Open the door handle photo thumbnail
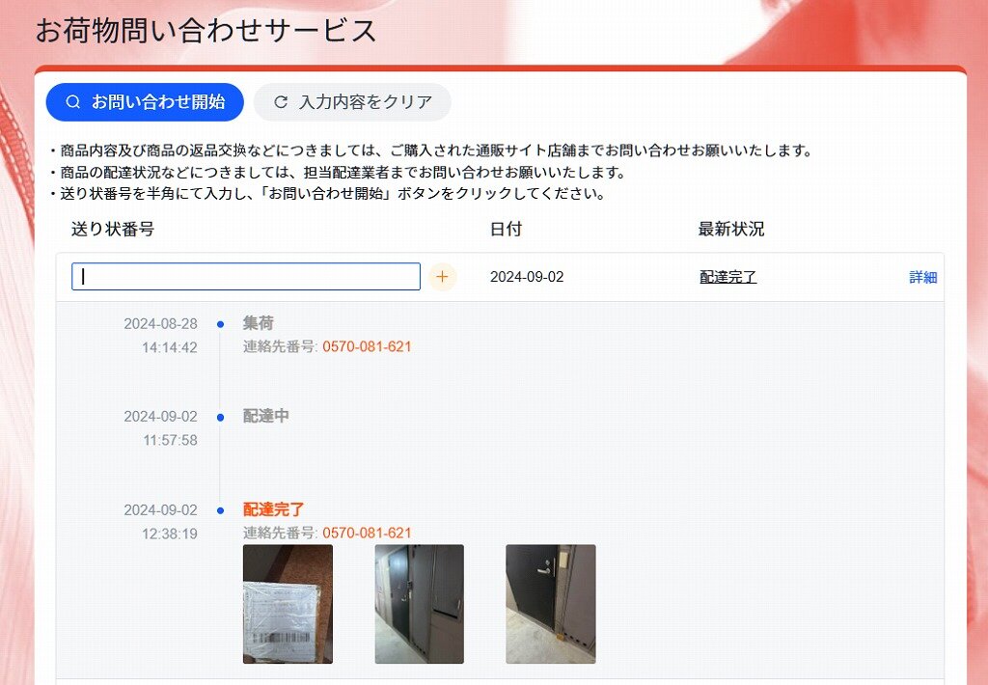 (551, 604)
